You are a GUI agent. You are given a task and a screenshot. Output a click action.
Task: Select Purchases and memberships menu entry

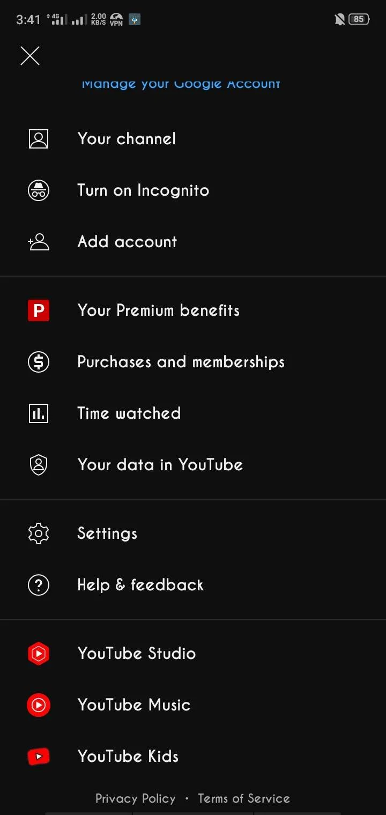[x=193, y=362]
